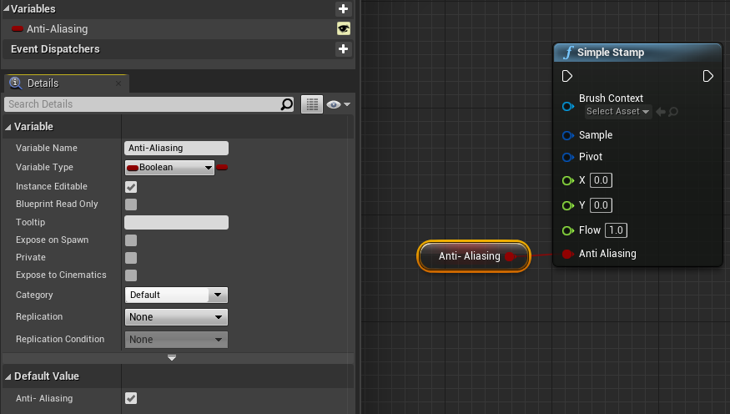This screenshot has height=414, width=730.
Task: Open the Category Default dropdown
Action: (x=176, y=295)
